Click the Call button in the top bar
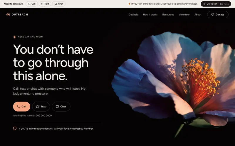This screenshot has width=235, height=146. pos(32,4)
